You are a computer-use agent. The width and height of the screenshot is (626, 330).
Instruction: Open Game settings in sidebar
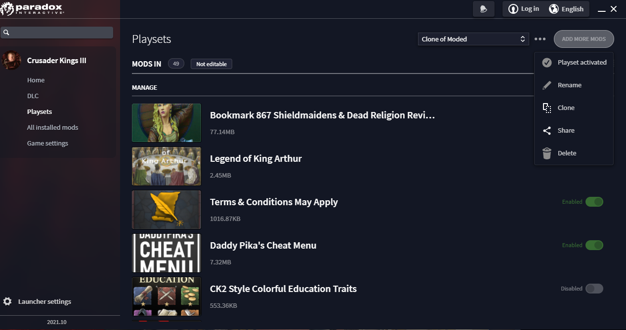(x=47, y=143)
